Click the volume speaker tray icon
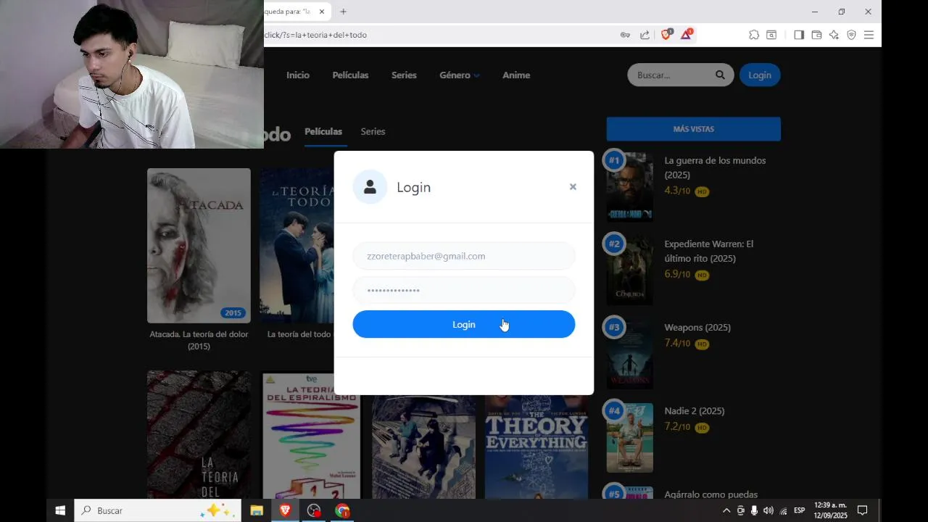 pos(768,510)
